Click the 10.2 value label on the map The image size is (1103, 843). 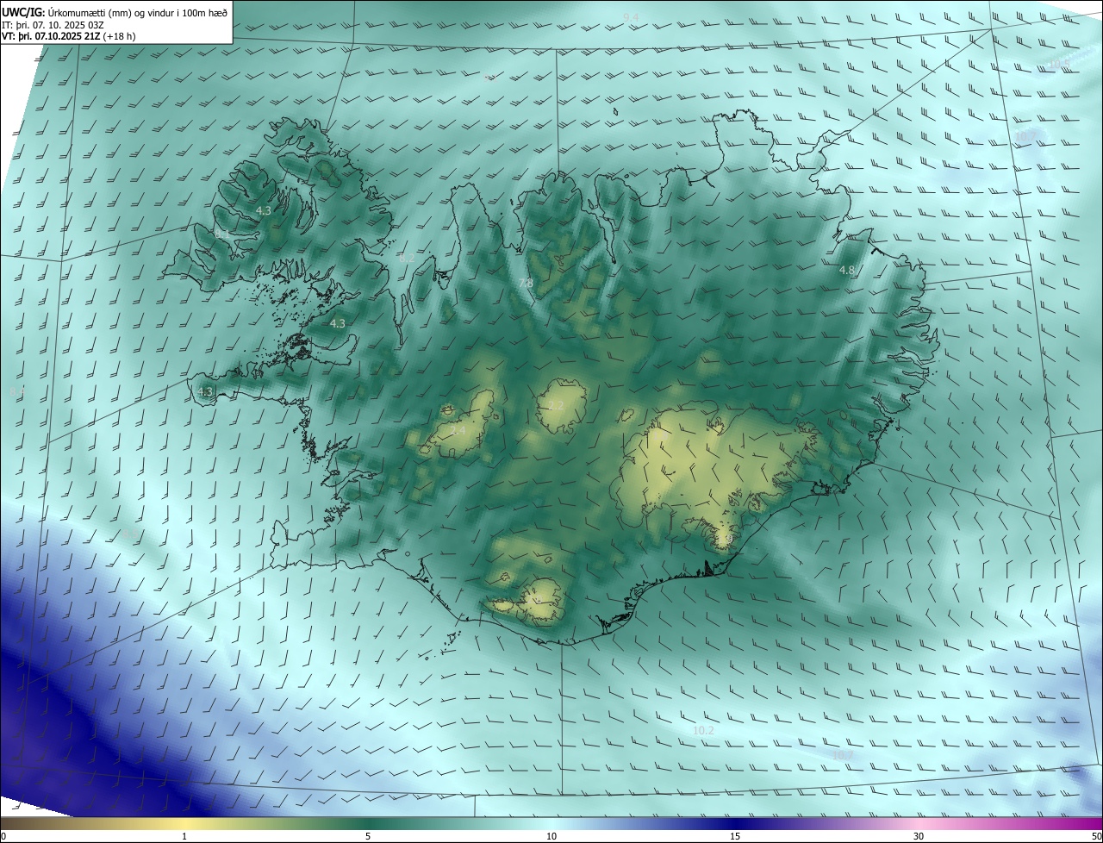[703, 730]
